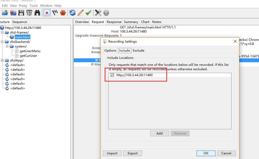This screenshot has width=259, height=159.
Task: Clear session using trash bin icon
Action: [29, 13]
